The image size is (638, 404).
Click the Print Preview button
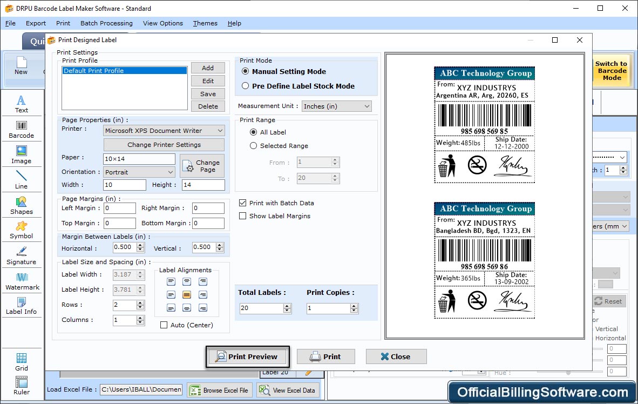point(247,357)
